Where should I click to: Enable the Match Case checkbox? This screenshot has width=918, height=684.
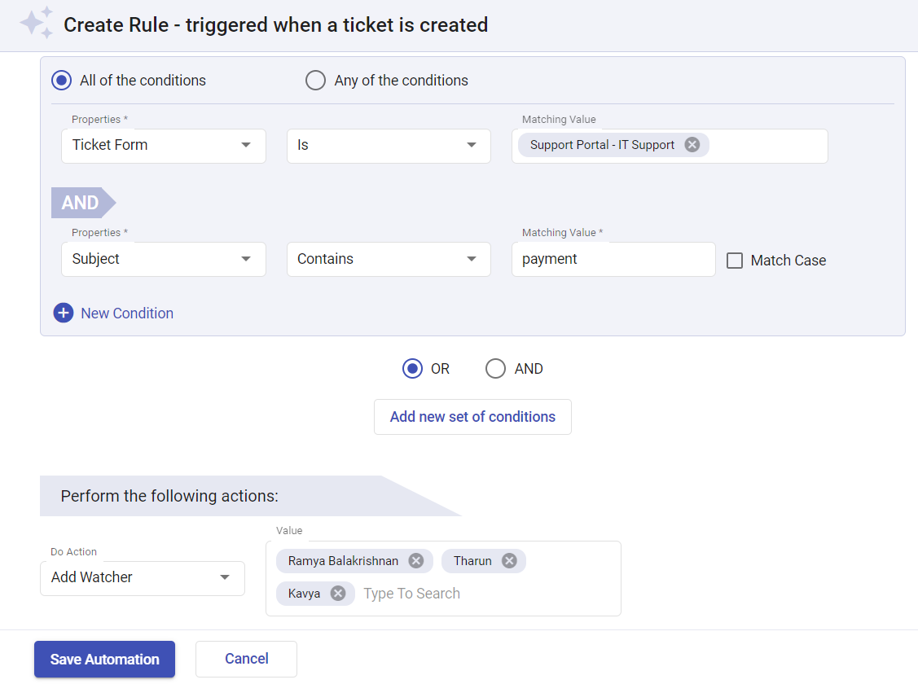(x=735, y=260)
